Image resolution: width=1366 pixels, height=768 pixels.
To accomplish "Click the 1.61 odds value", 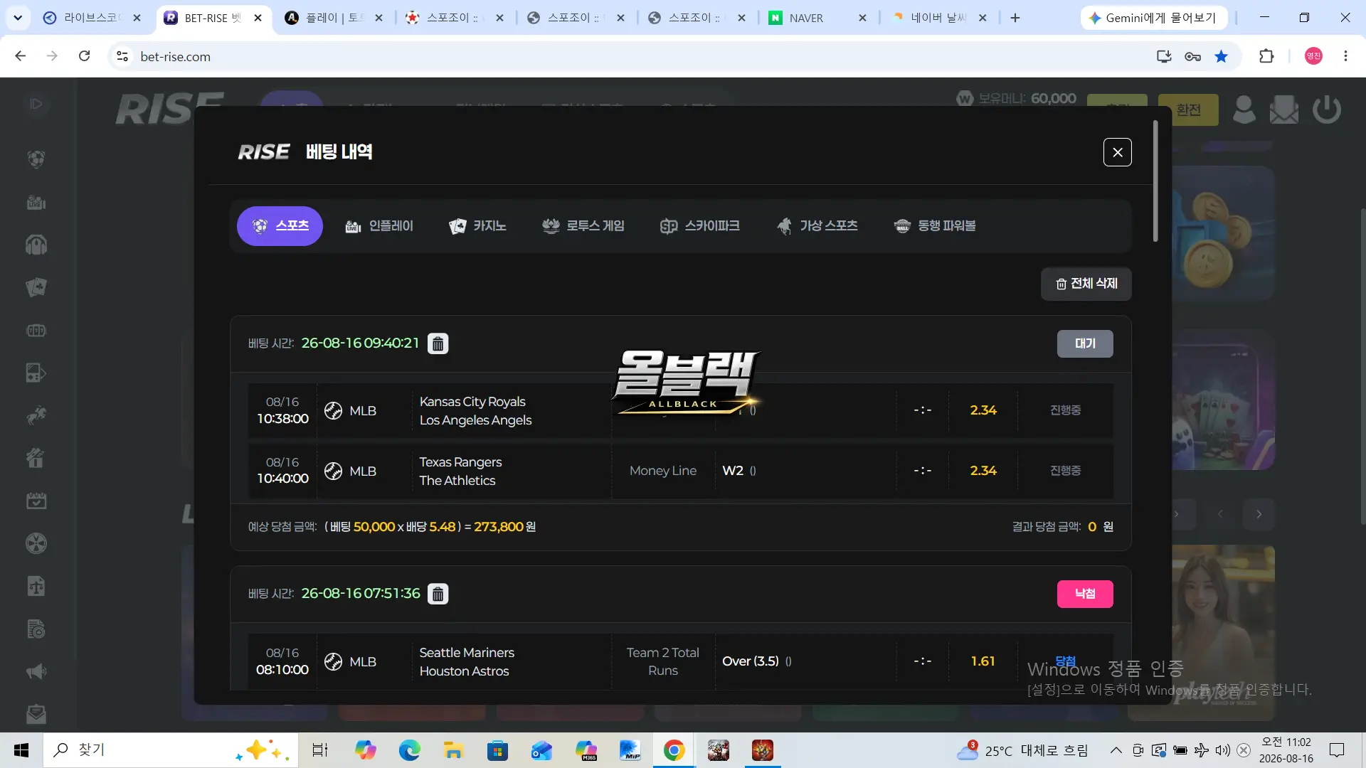I will [x=983, y=661].
